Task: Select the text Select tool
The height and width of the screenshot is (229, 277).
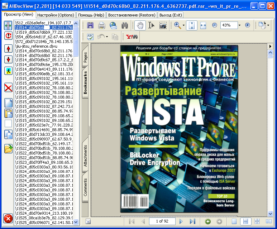Action: coord(151,25)
